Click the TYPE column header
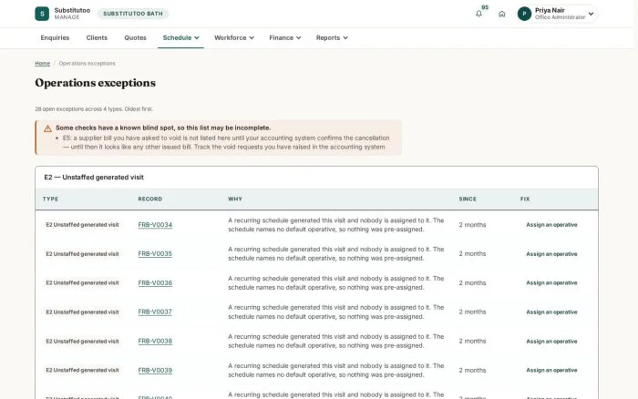638x399 pixels. coord(50,199)
